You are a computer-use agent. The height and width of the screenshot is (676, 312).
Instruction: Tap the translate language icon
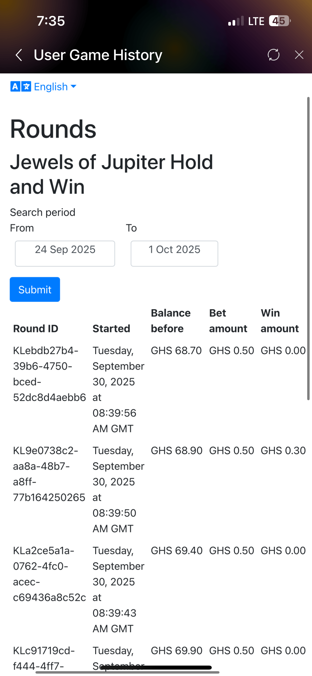pyautogui.click(x=21, y=87)
